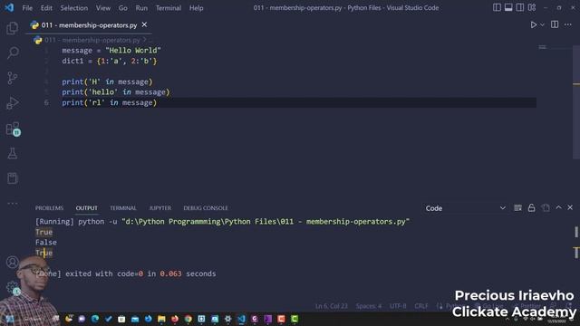Open the output channel dropdown showing Code
This screenshot has width=580, height=326.
465,208
